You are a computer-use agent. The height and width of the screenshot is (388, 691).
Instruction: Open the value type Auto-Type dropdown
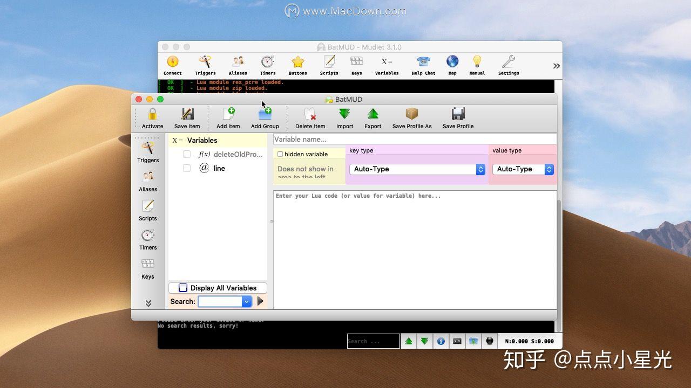tap(548, 169)
